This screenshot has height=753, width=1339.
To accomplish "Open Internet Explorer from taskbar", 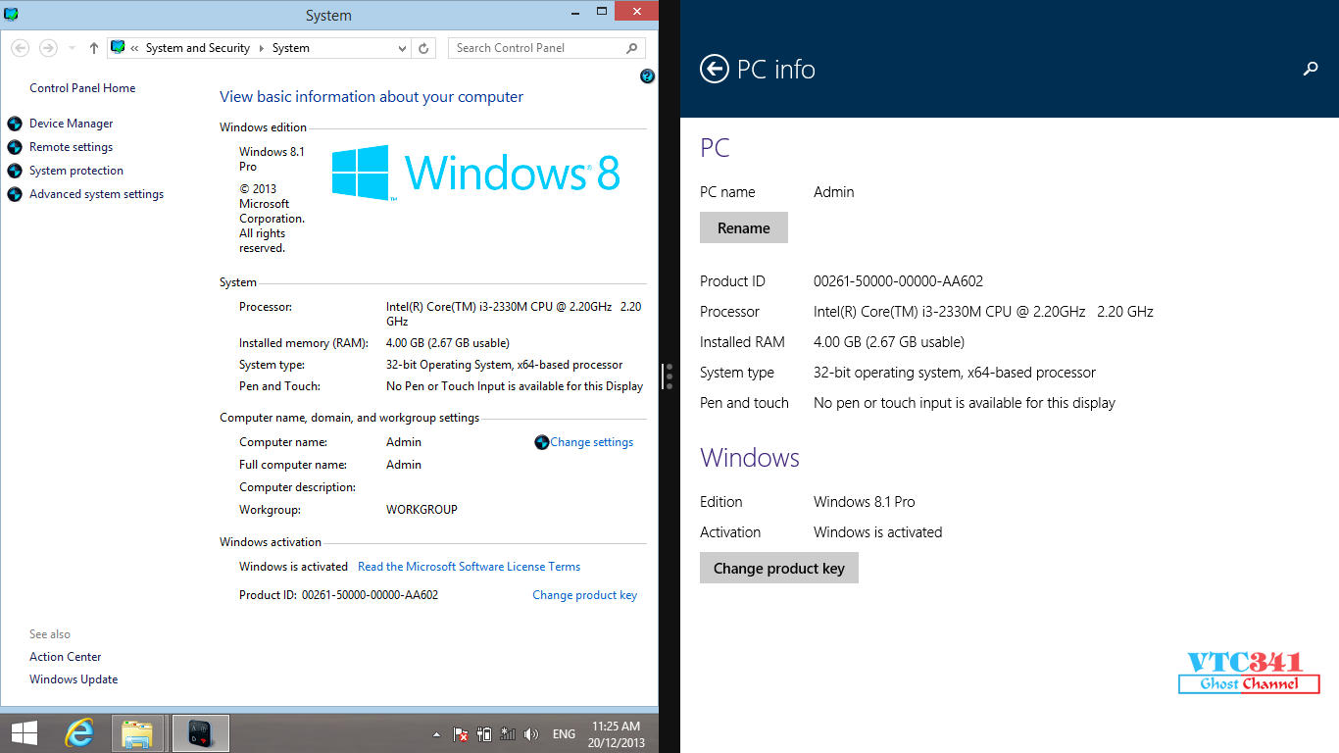I will (79, 733).
